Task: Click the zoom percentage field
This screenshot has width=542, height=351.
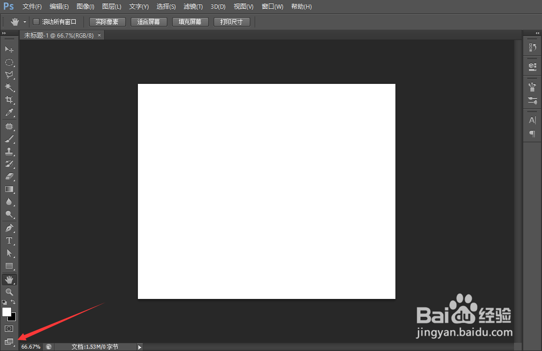Action: [30, 346]
